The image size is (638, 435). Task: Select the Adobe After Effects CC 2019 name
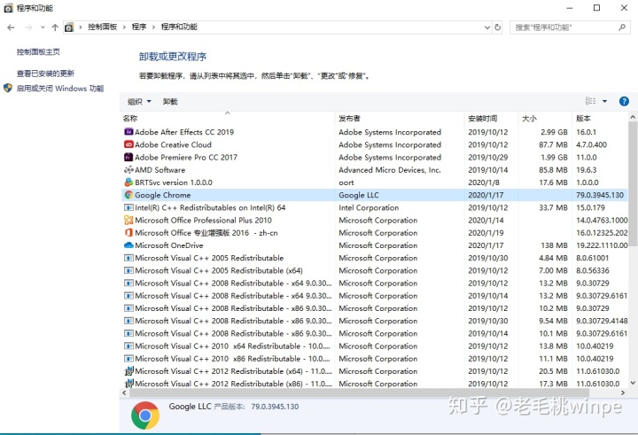point(184,132)
